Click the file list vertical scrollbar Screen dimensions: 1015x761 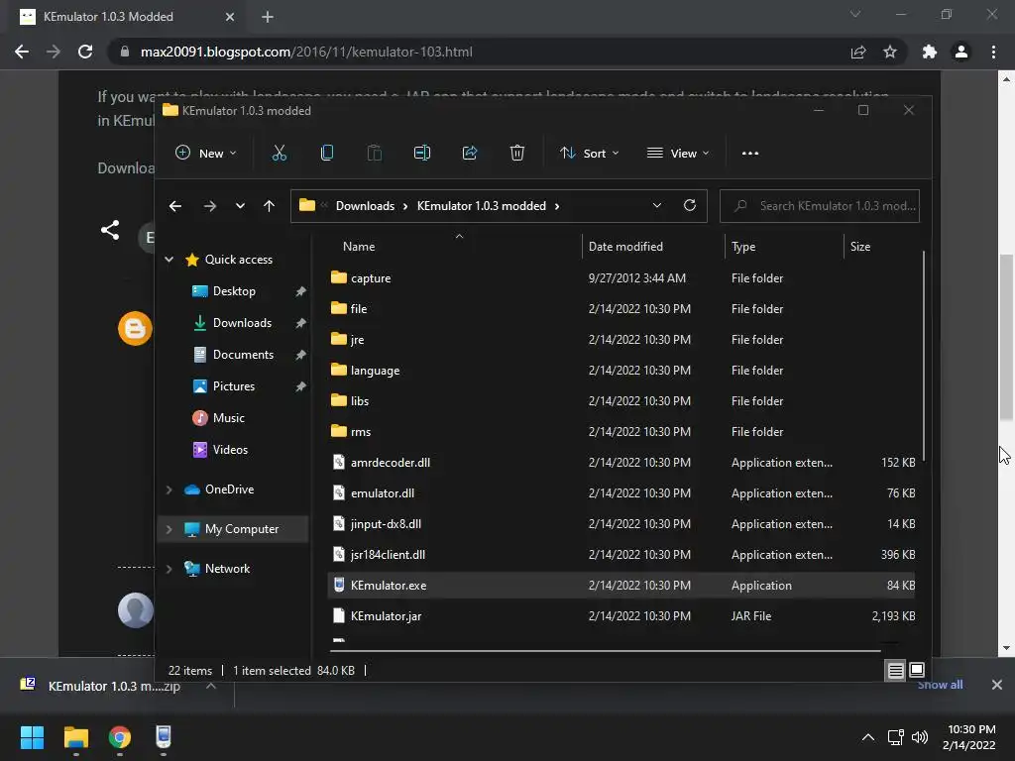(x=924, y=356)
